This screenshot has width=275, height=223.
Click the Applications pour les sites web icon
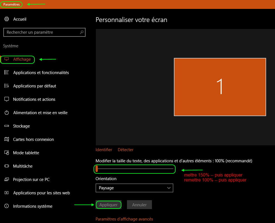click(6, 193)
